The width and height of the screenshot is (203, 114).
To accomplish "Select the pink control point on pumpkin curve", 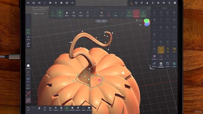I will (x=100, y=80).
